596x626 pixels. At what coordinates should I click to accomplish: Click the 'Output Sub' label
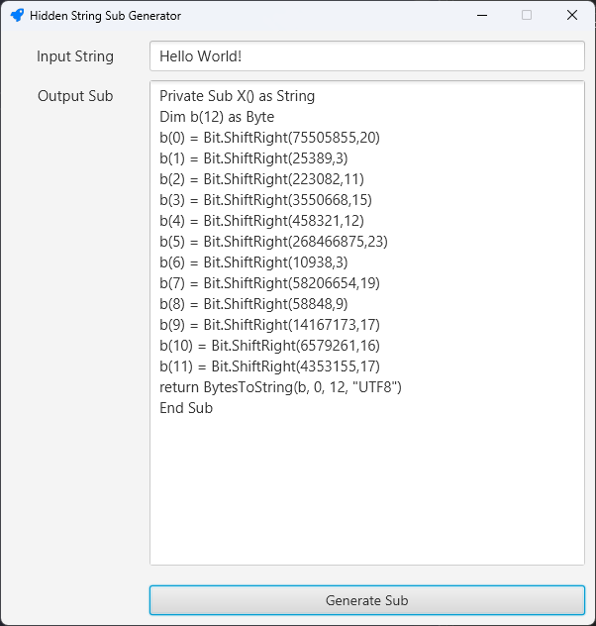coord(75,96)
